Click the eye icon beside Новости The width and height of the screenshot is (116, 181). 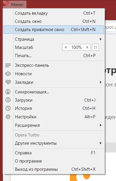click(8, 74)
